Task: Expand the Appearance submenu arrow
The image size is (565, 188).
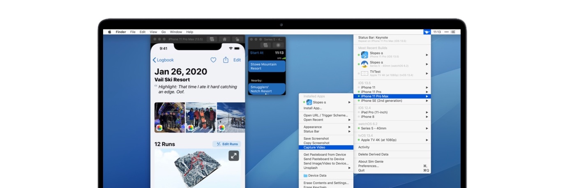Action: [x=350, y=127]
